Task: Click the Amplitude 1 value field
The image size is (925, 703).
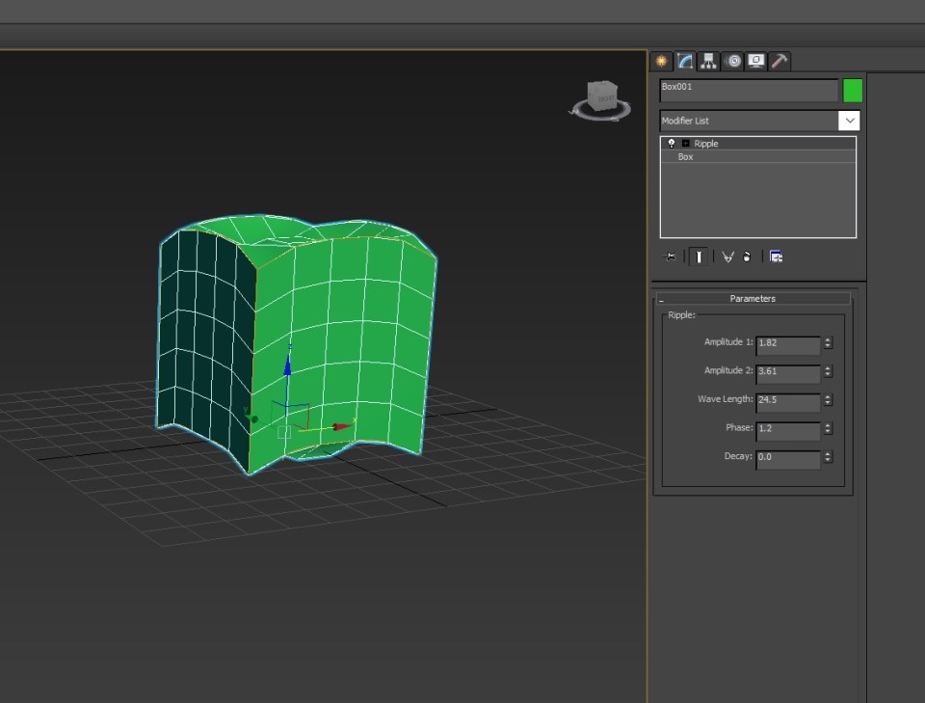Action: click(x=787, y=343)
